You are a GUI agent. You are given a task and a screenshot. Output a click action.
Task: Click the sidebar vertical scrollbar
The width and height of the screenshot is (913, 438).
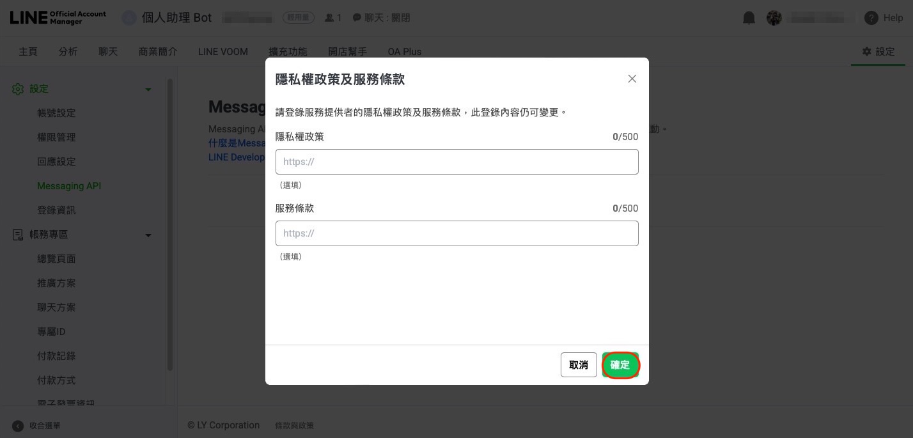coord(170,224)
